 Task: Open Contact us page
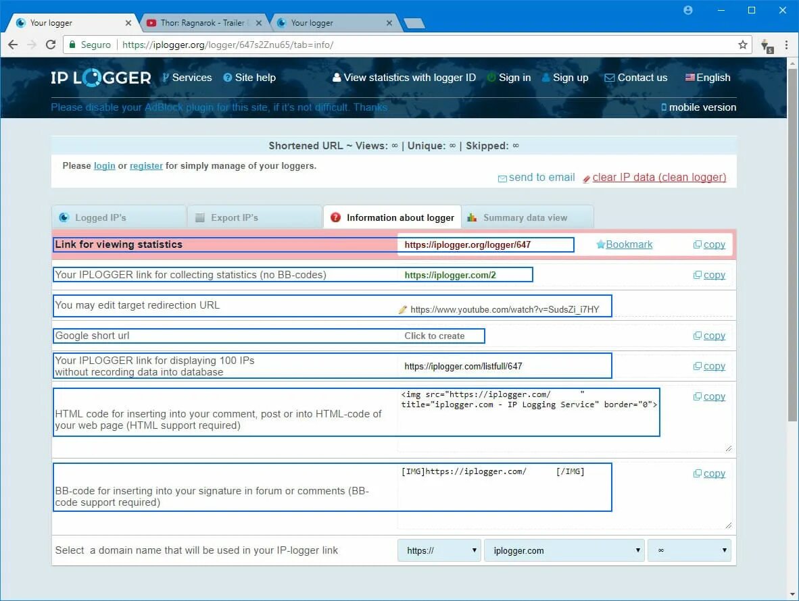coord(636,78)
